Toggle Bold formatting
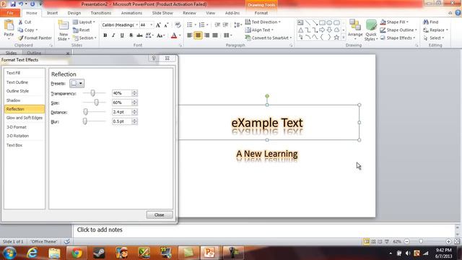The height and width of the screenshot is (260, 462). 105,35
